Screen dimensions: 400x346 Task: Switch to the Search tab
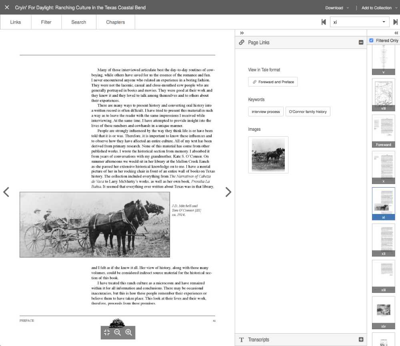tap(78, 22)
